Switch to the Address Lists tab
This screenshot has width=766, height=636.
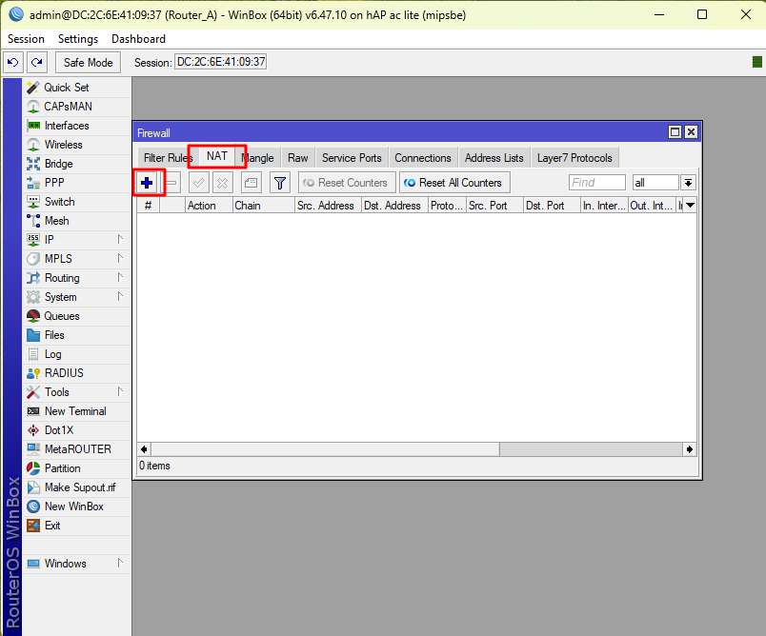point(494,158)
